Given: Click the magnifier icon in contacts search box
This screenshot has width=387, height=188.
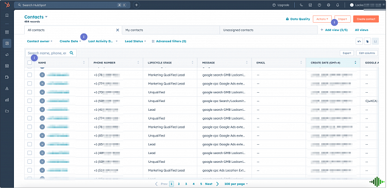Looking at the screenshot, I should coord(72,53).
